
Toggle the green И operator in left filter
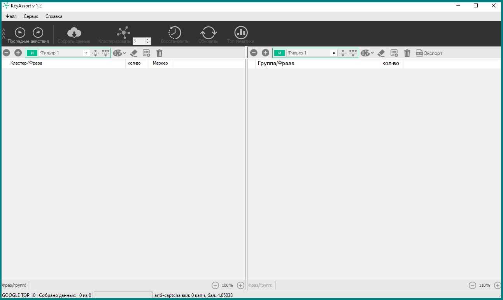pyautogui.click(x=32, y=53)
